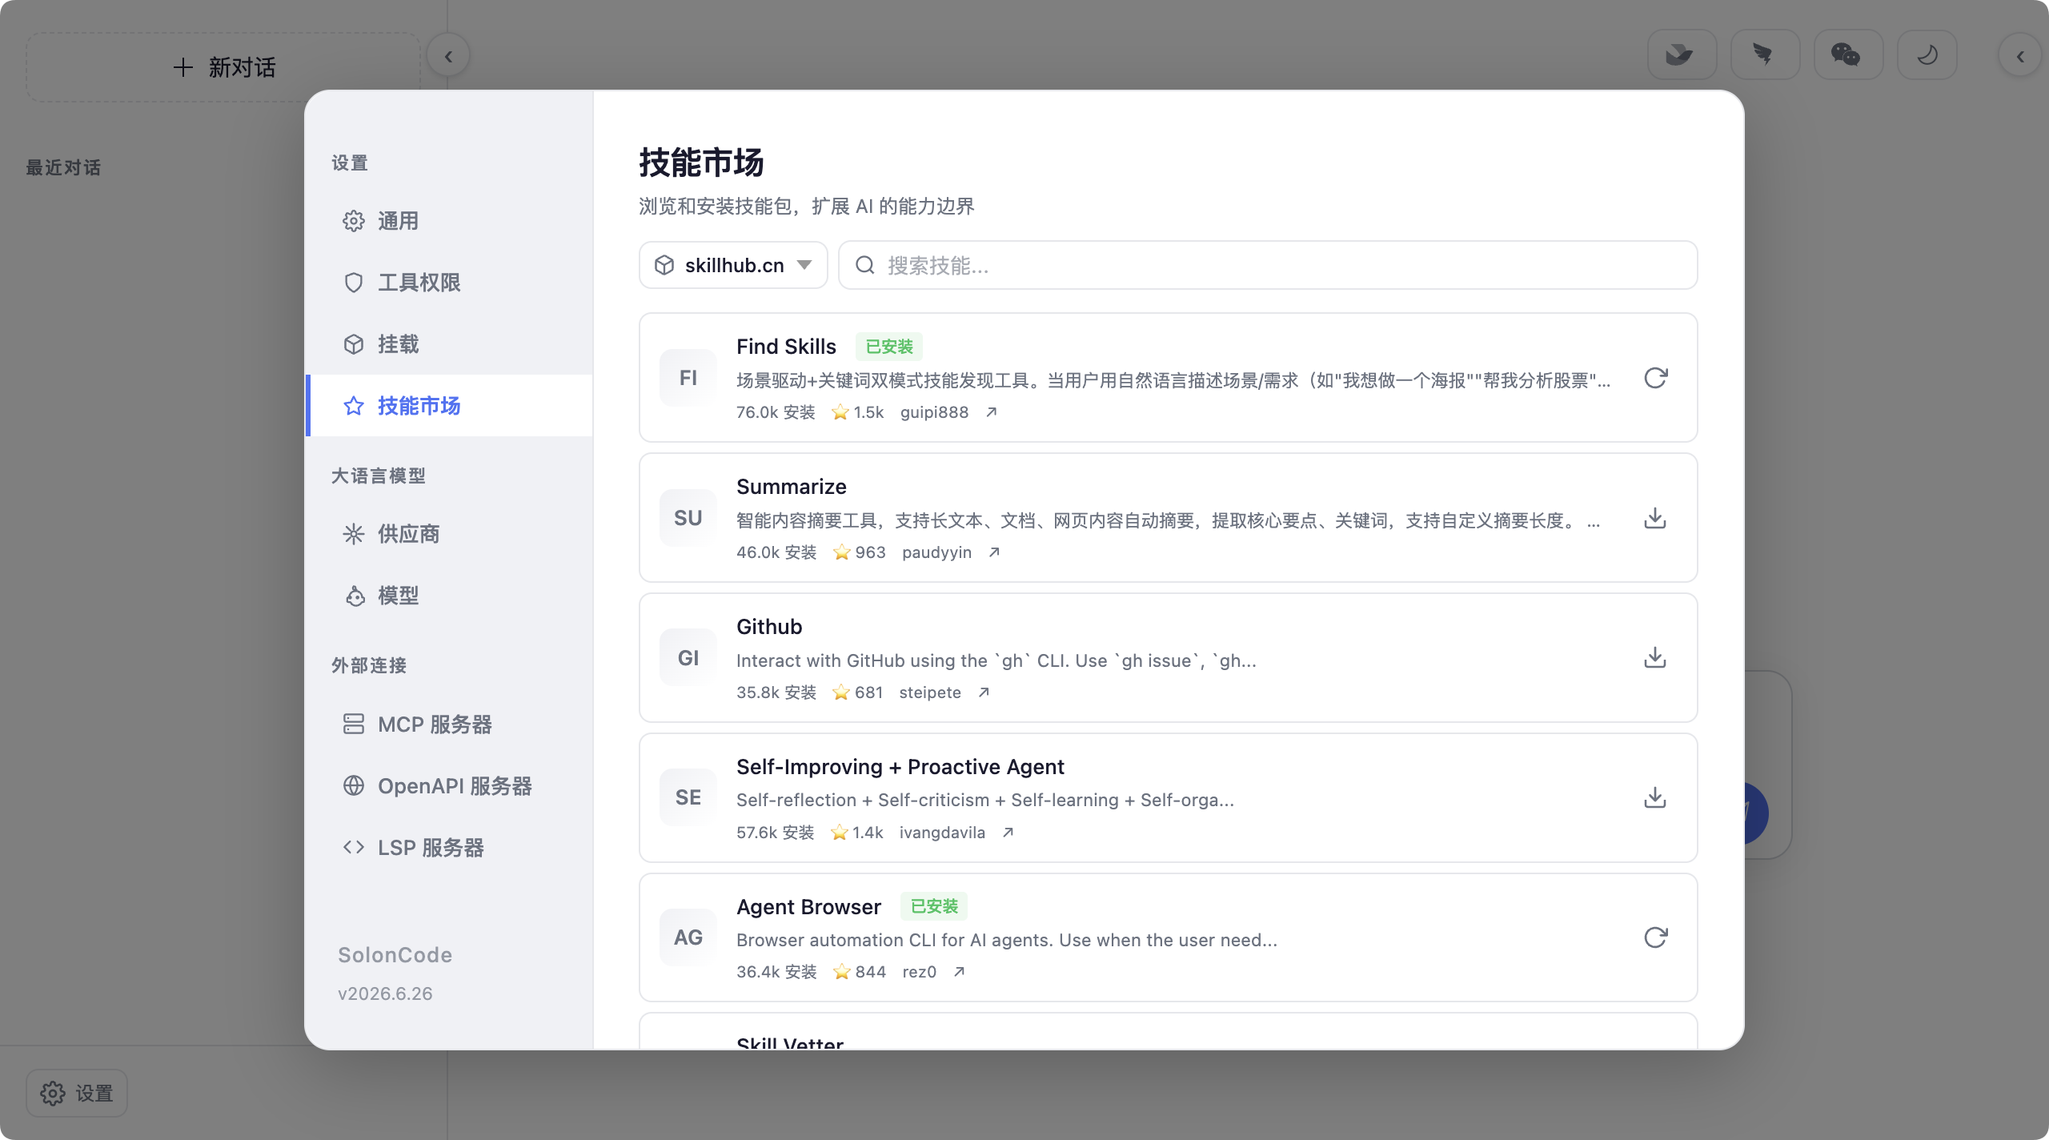
Task: Click the 963 star rating
Action: (860, 552)
